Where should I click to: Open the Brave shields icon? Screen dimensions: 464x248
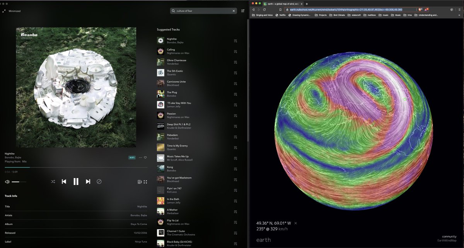tap(420, 9)
